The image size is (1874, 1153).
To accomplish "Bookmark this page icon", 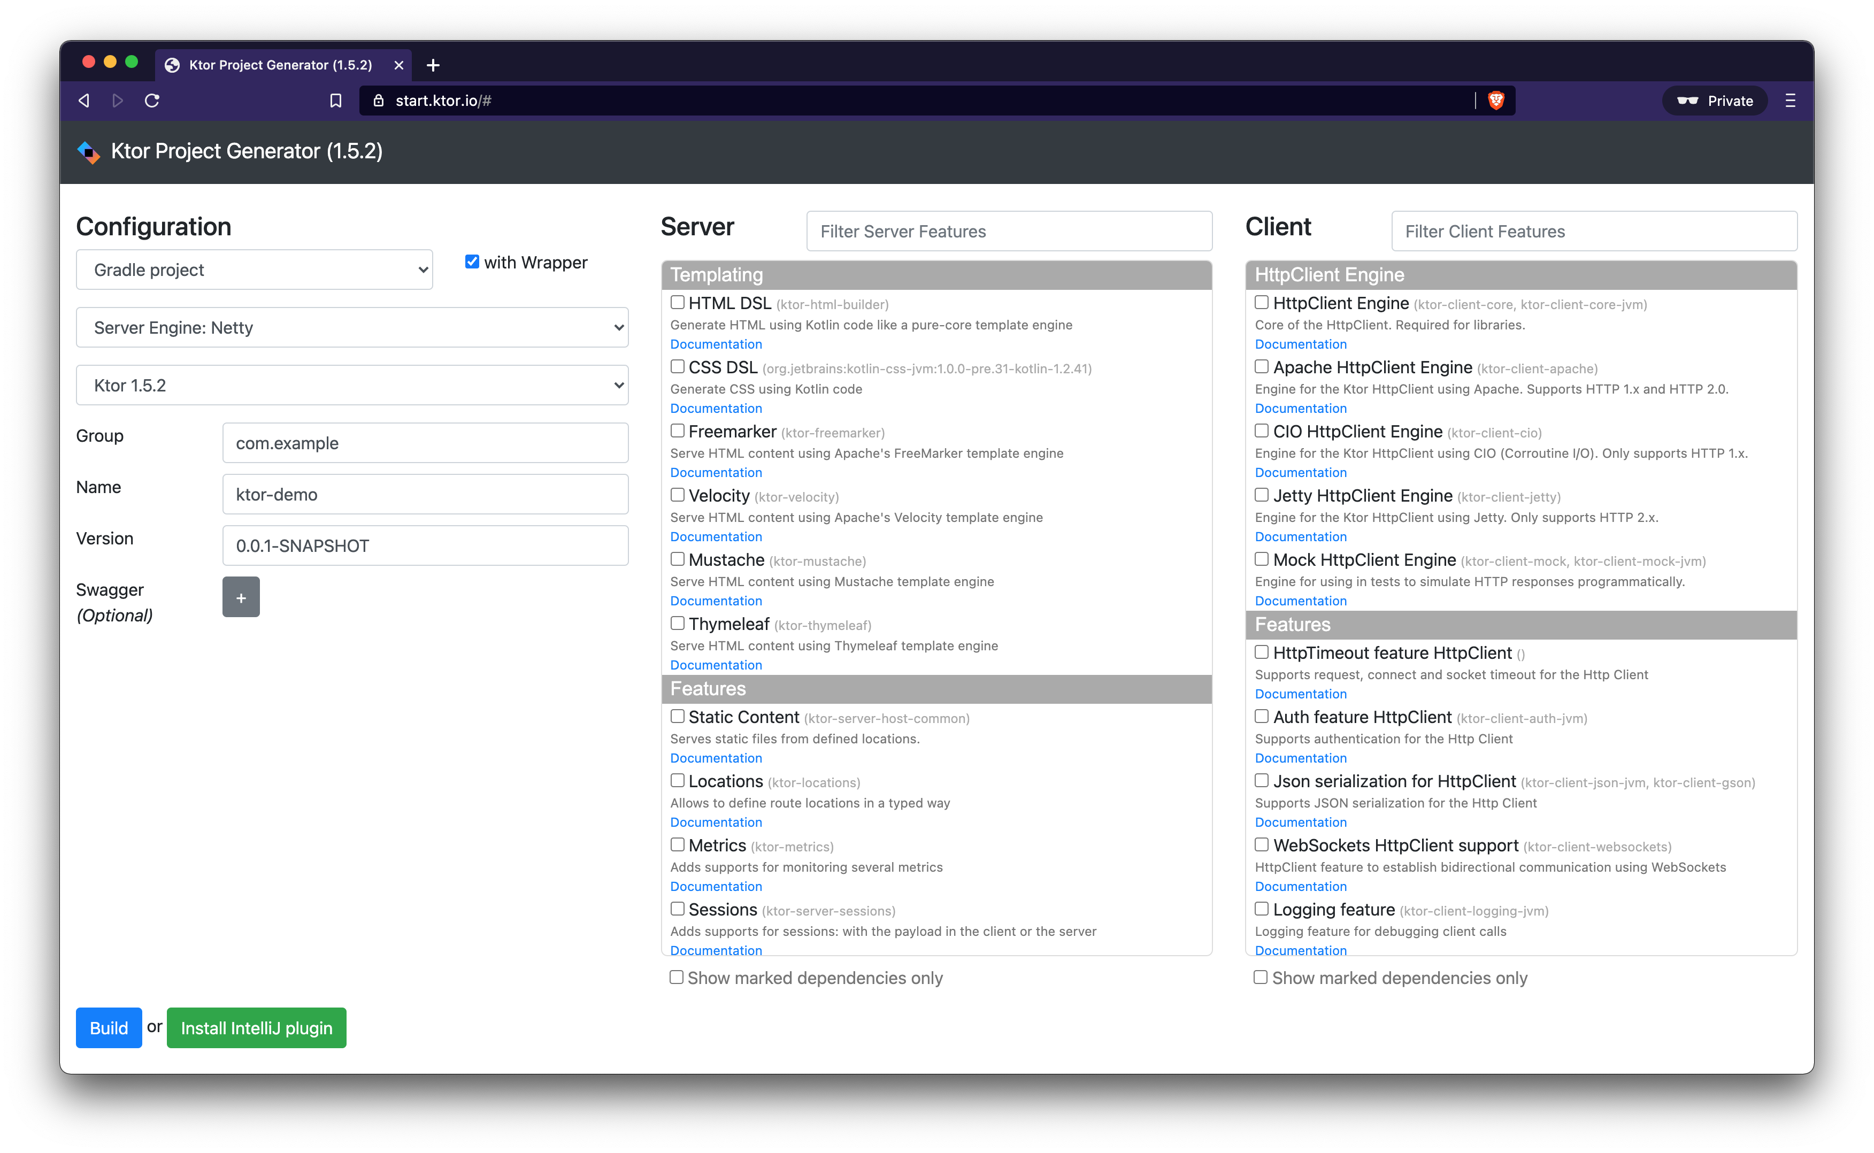I will coord(335,101).
